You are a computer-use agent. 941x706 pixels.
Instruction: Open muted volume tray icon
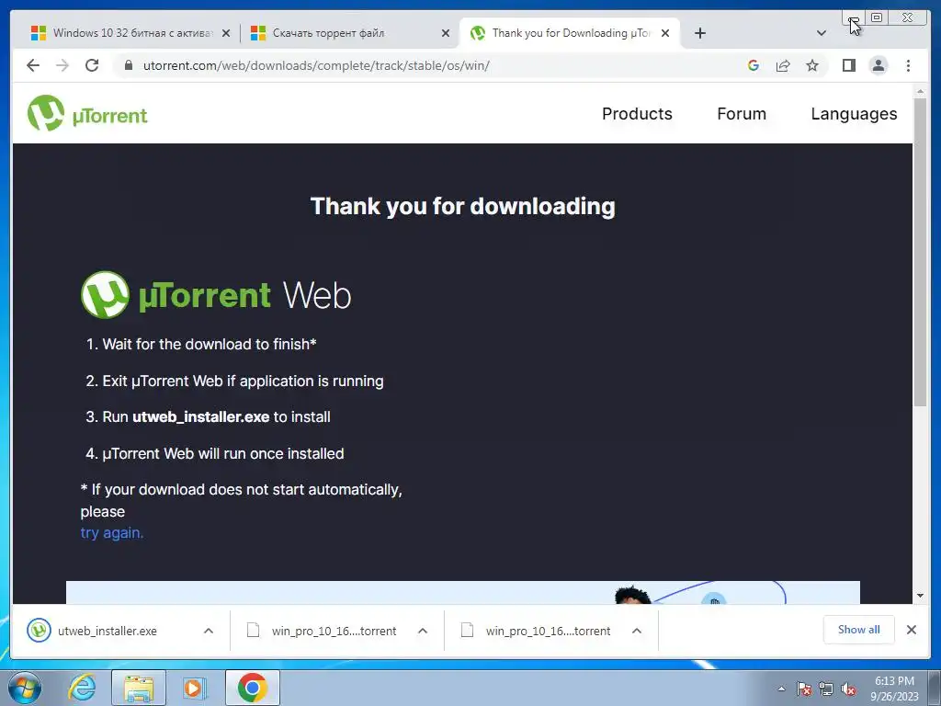(x=848, y=689)
